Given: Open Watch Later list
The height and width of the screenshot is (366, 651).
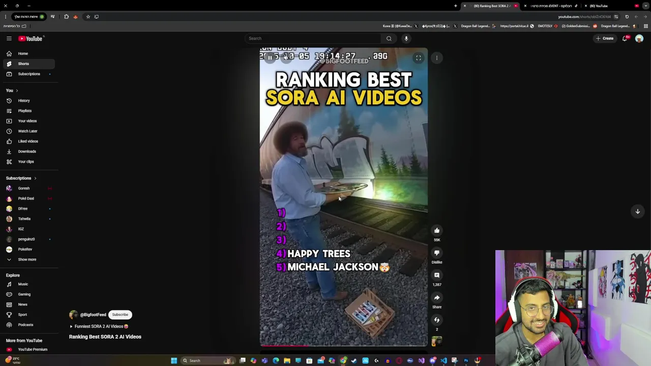Looking at the screenshot, I should pos(28,131).
